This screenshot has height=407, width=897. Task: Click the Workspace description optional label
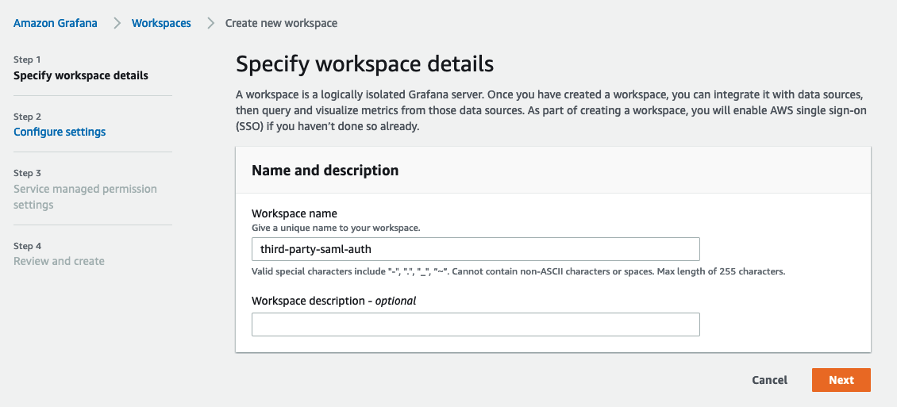333,301
